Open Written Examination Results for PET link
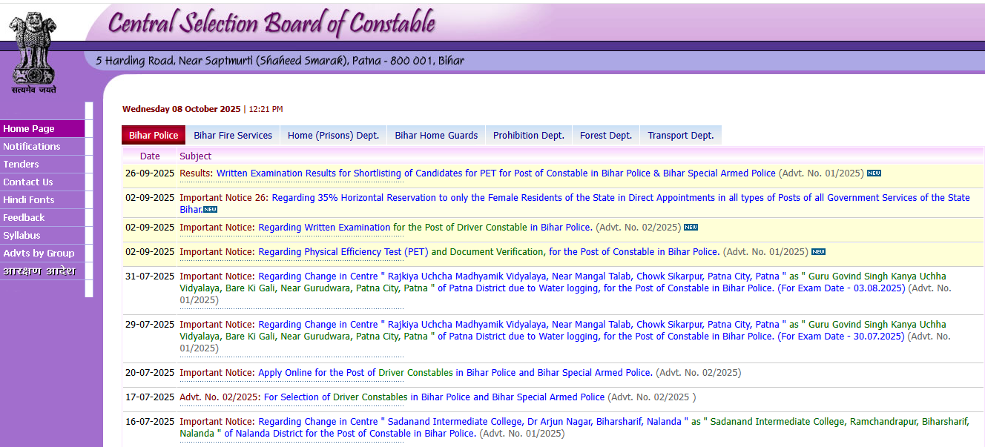Image resolution: width=985 pixels, height=447 pixels. (x=495, y=173)
